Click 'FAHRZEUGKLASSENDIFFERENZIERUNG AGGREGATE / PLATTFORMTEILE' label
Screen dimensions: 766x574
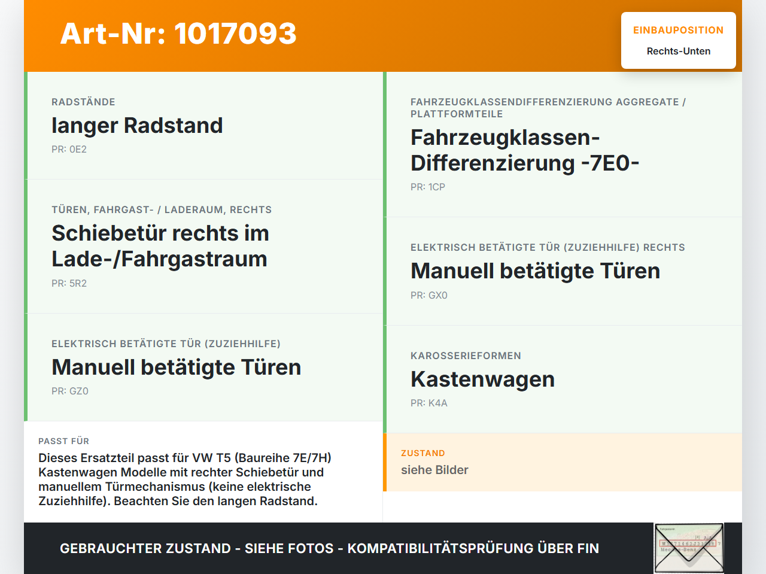pyautogui.click(x=548, y=108)
